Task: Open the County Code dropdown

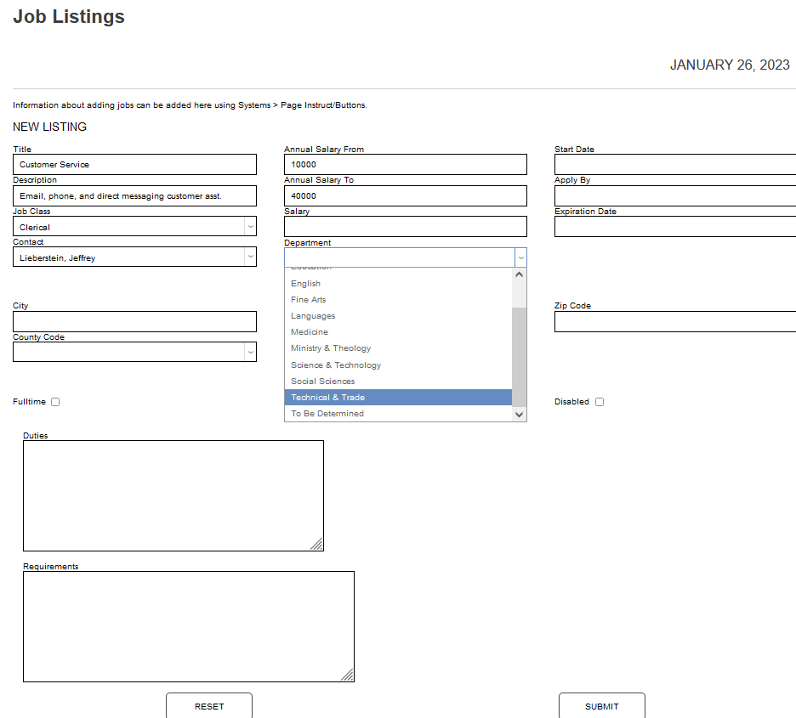Action: 250,352
